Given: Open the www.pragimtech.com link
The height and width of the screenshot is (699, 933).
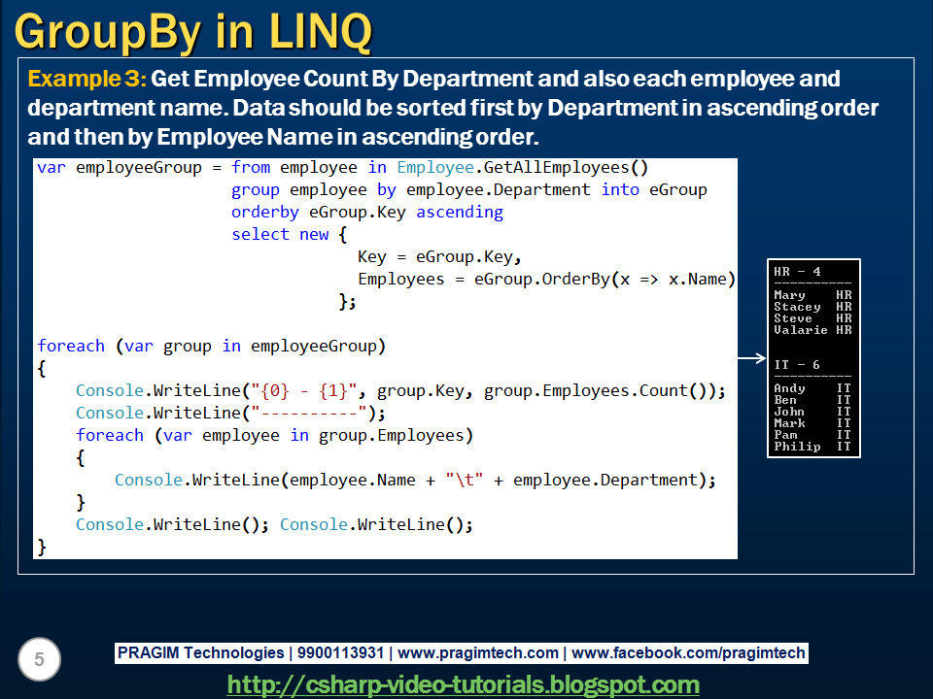Looking at the screenshot, I should coord(481,652).
